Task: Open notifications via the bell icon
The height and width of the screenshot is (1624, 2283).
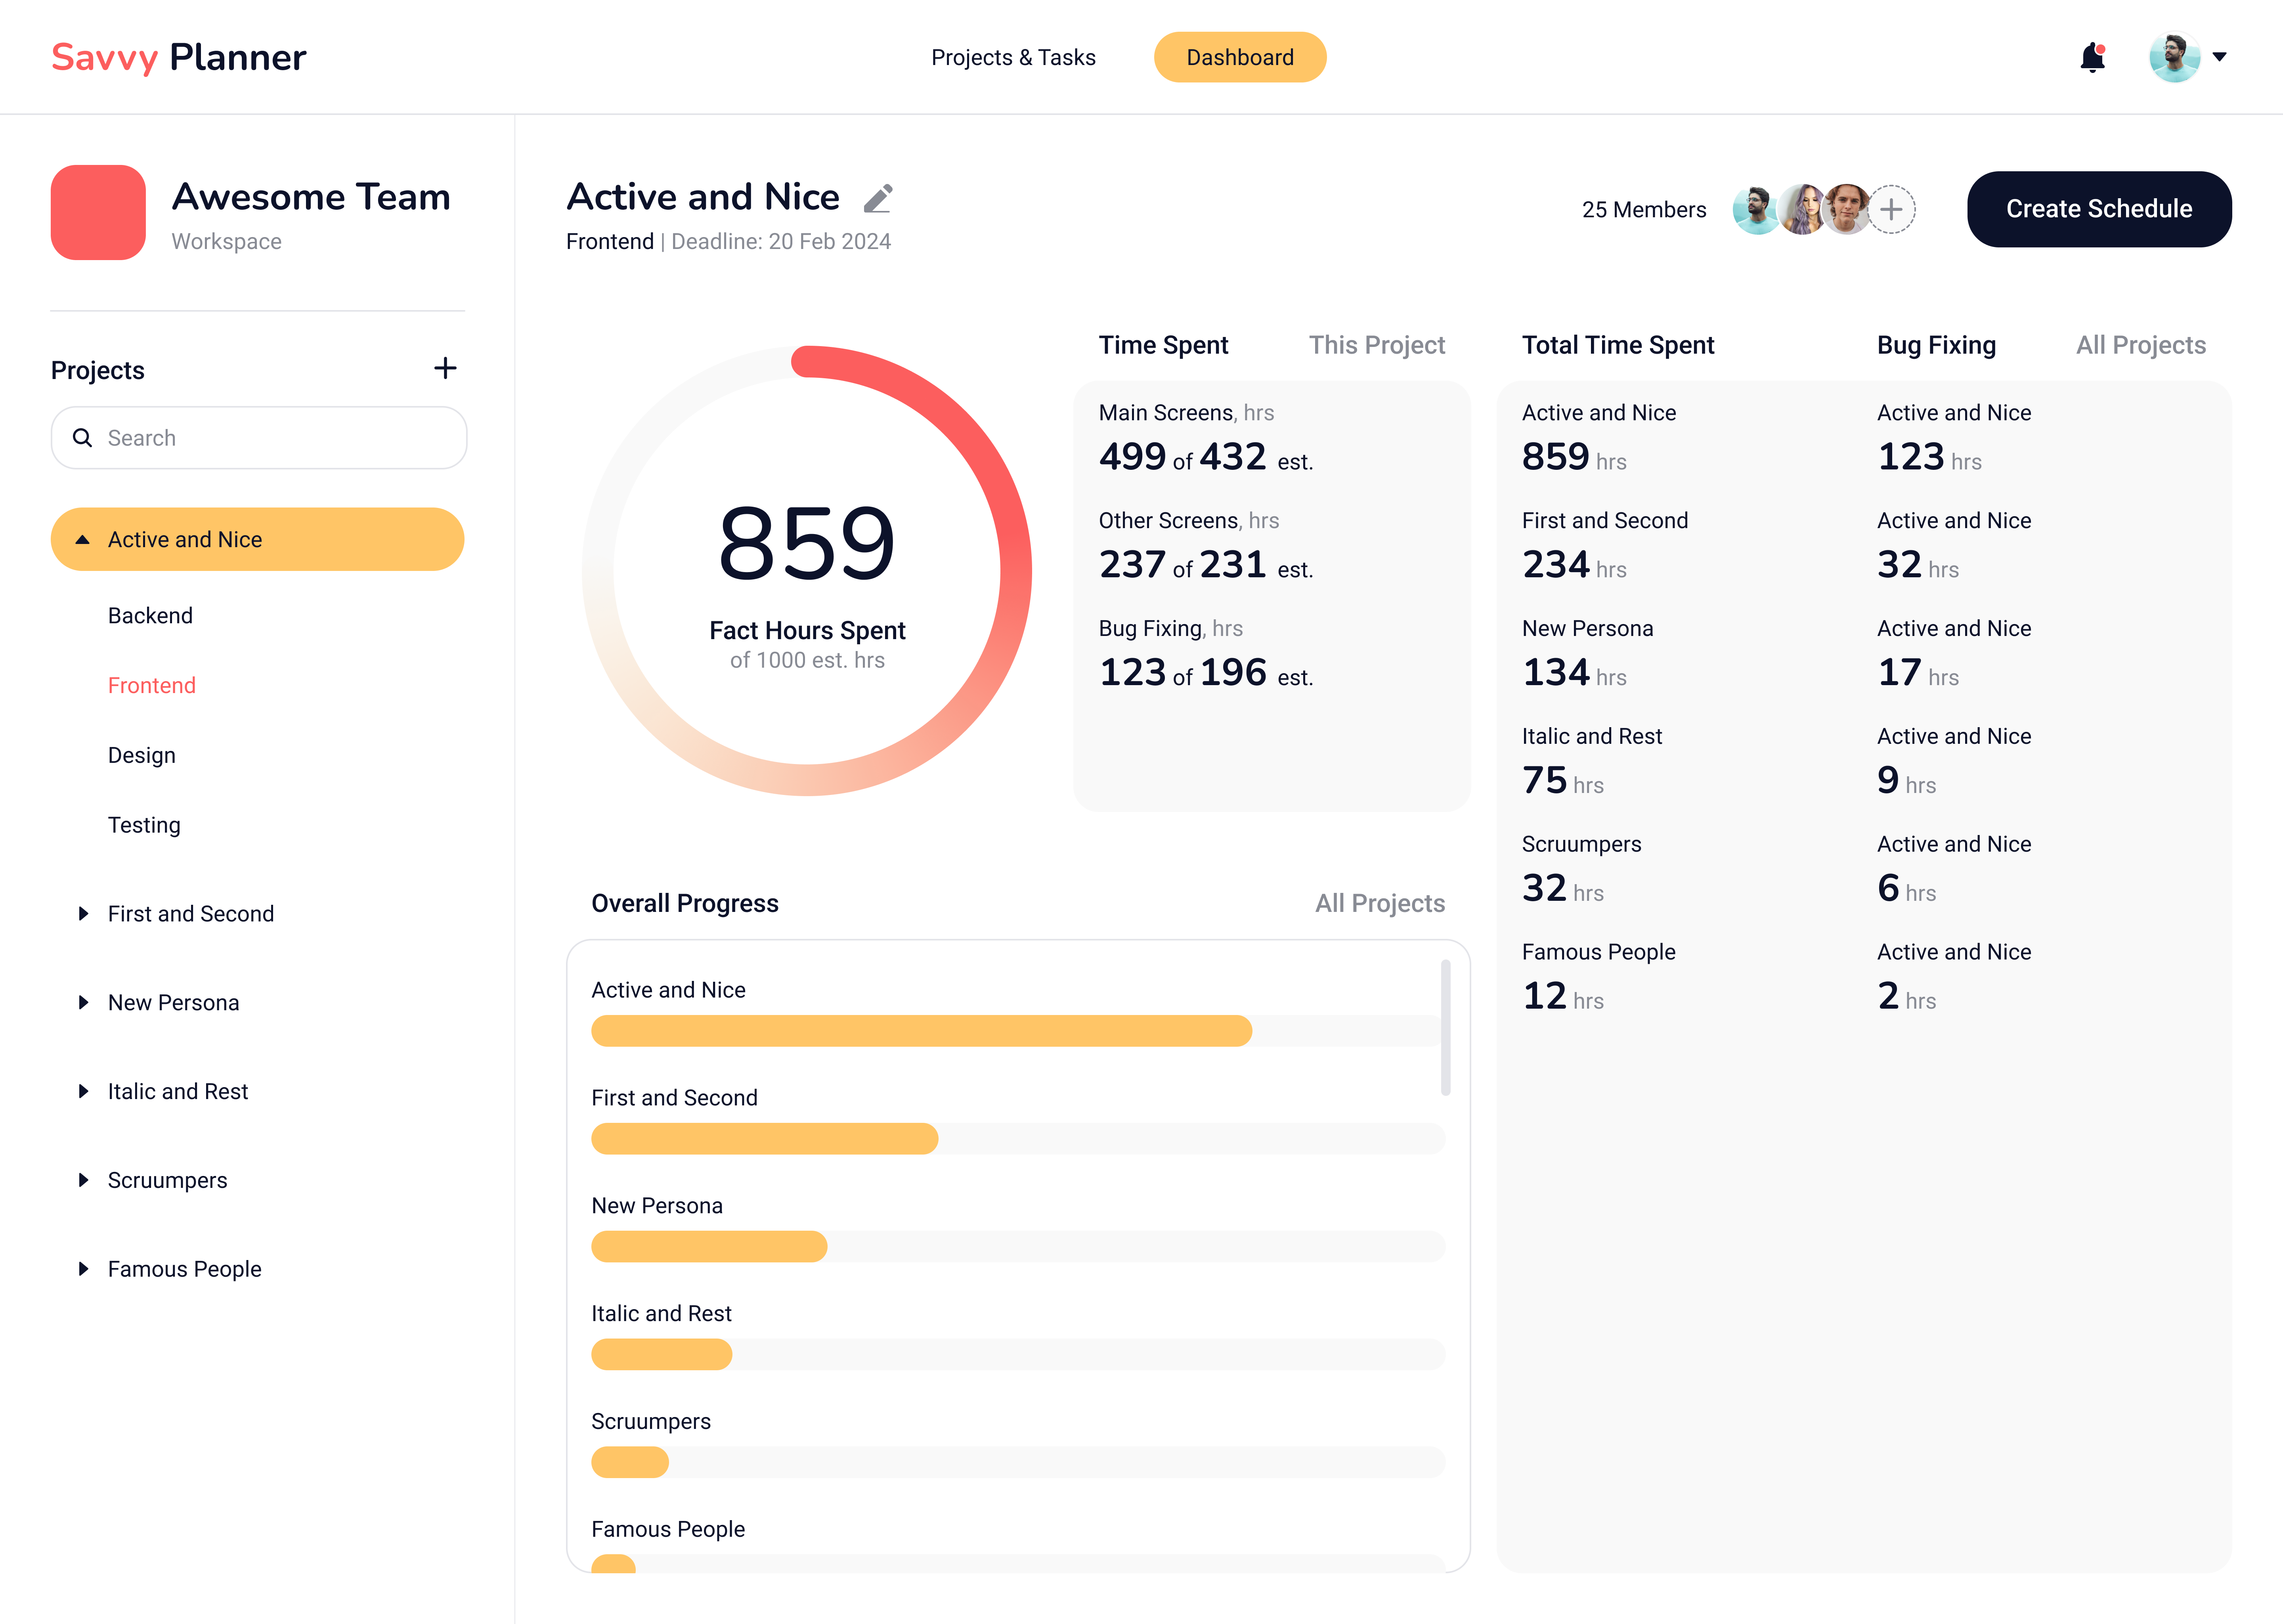Action: (x=2092, y=57)
